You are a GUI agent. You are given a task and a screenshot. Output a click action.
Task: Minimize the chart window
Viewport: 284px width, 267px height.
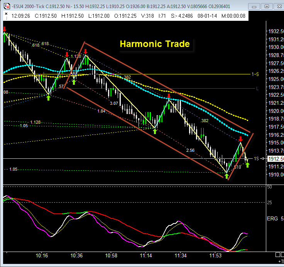click(x=255, y=7)
